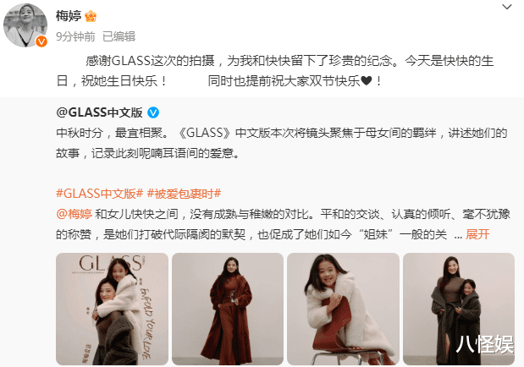This screenshot has width=524, height=367.
Task: Click the blue verified badge beside GLASS中文版
Action: (153, 112)
